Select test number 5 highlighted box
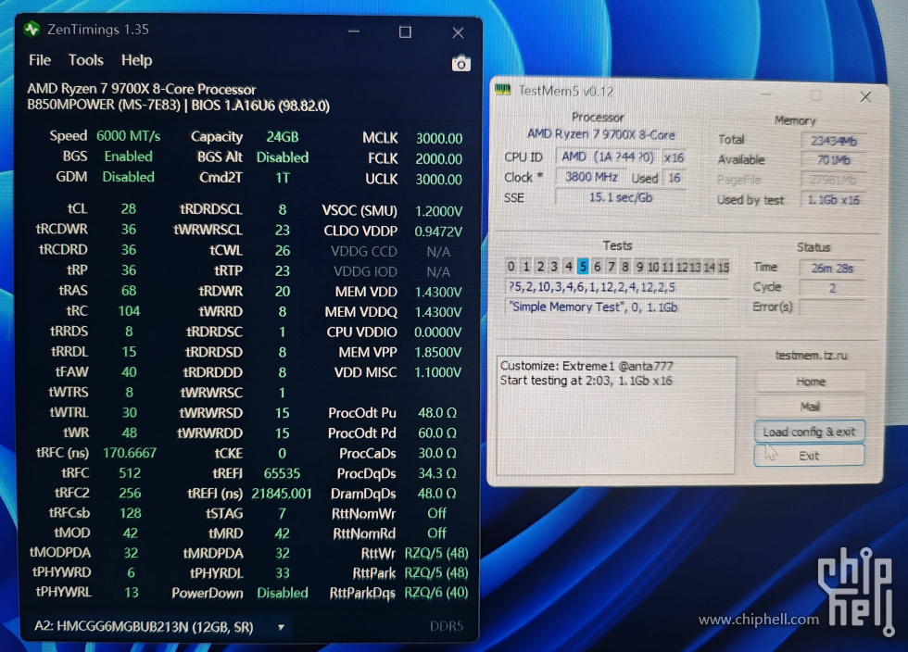Screen dimensions: 908x652 pos(583,267)
